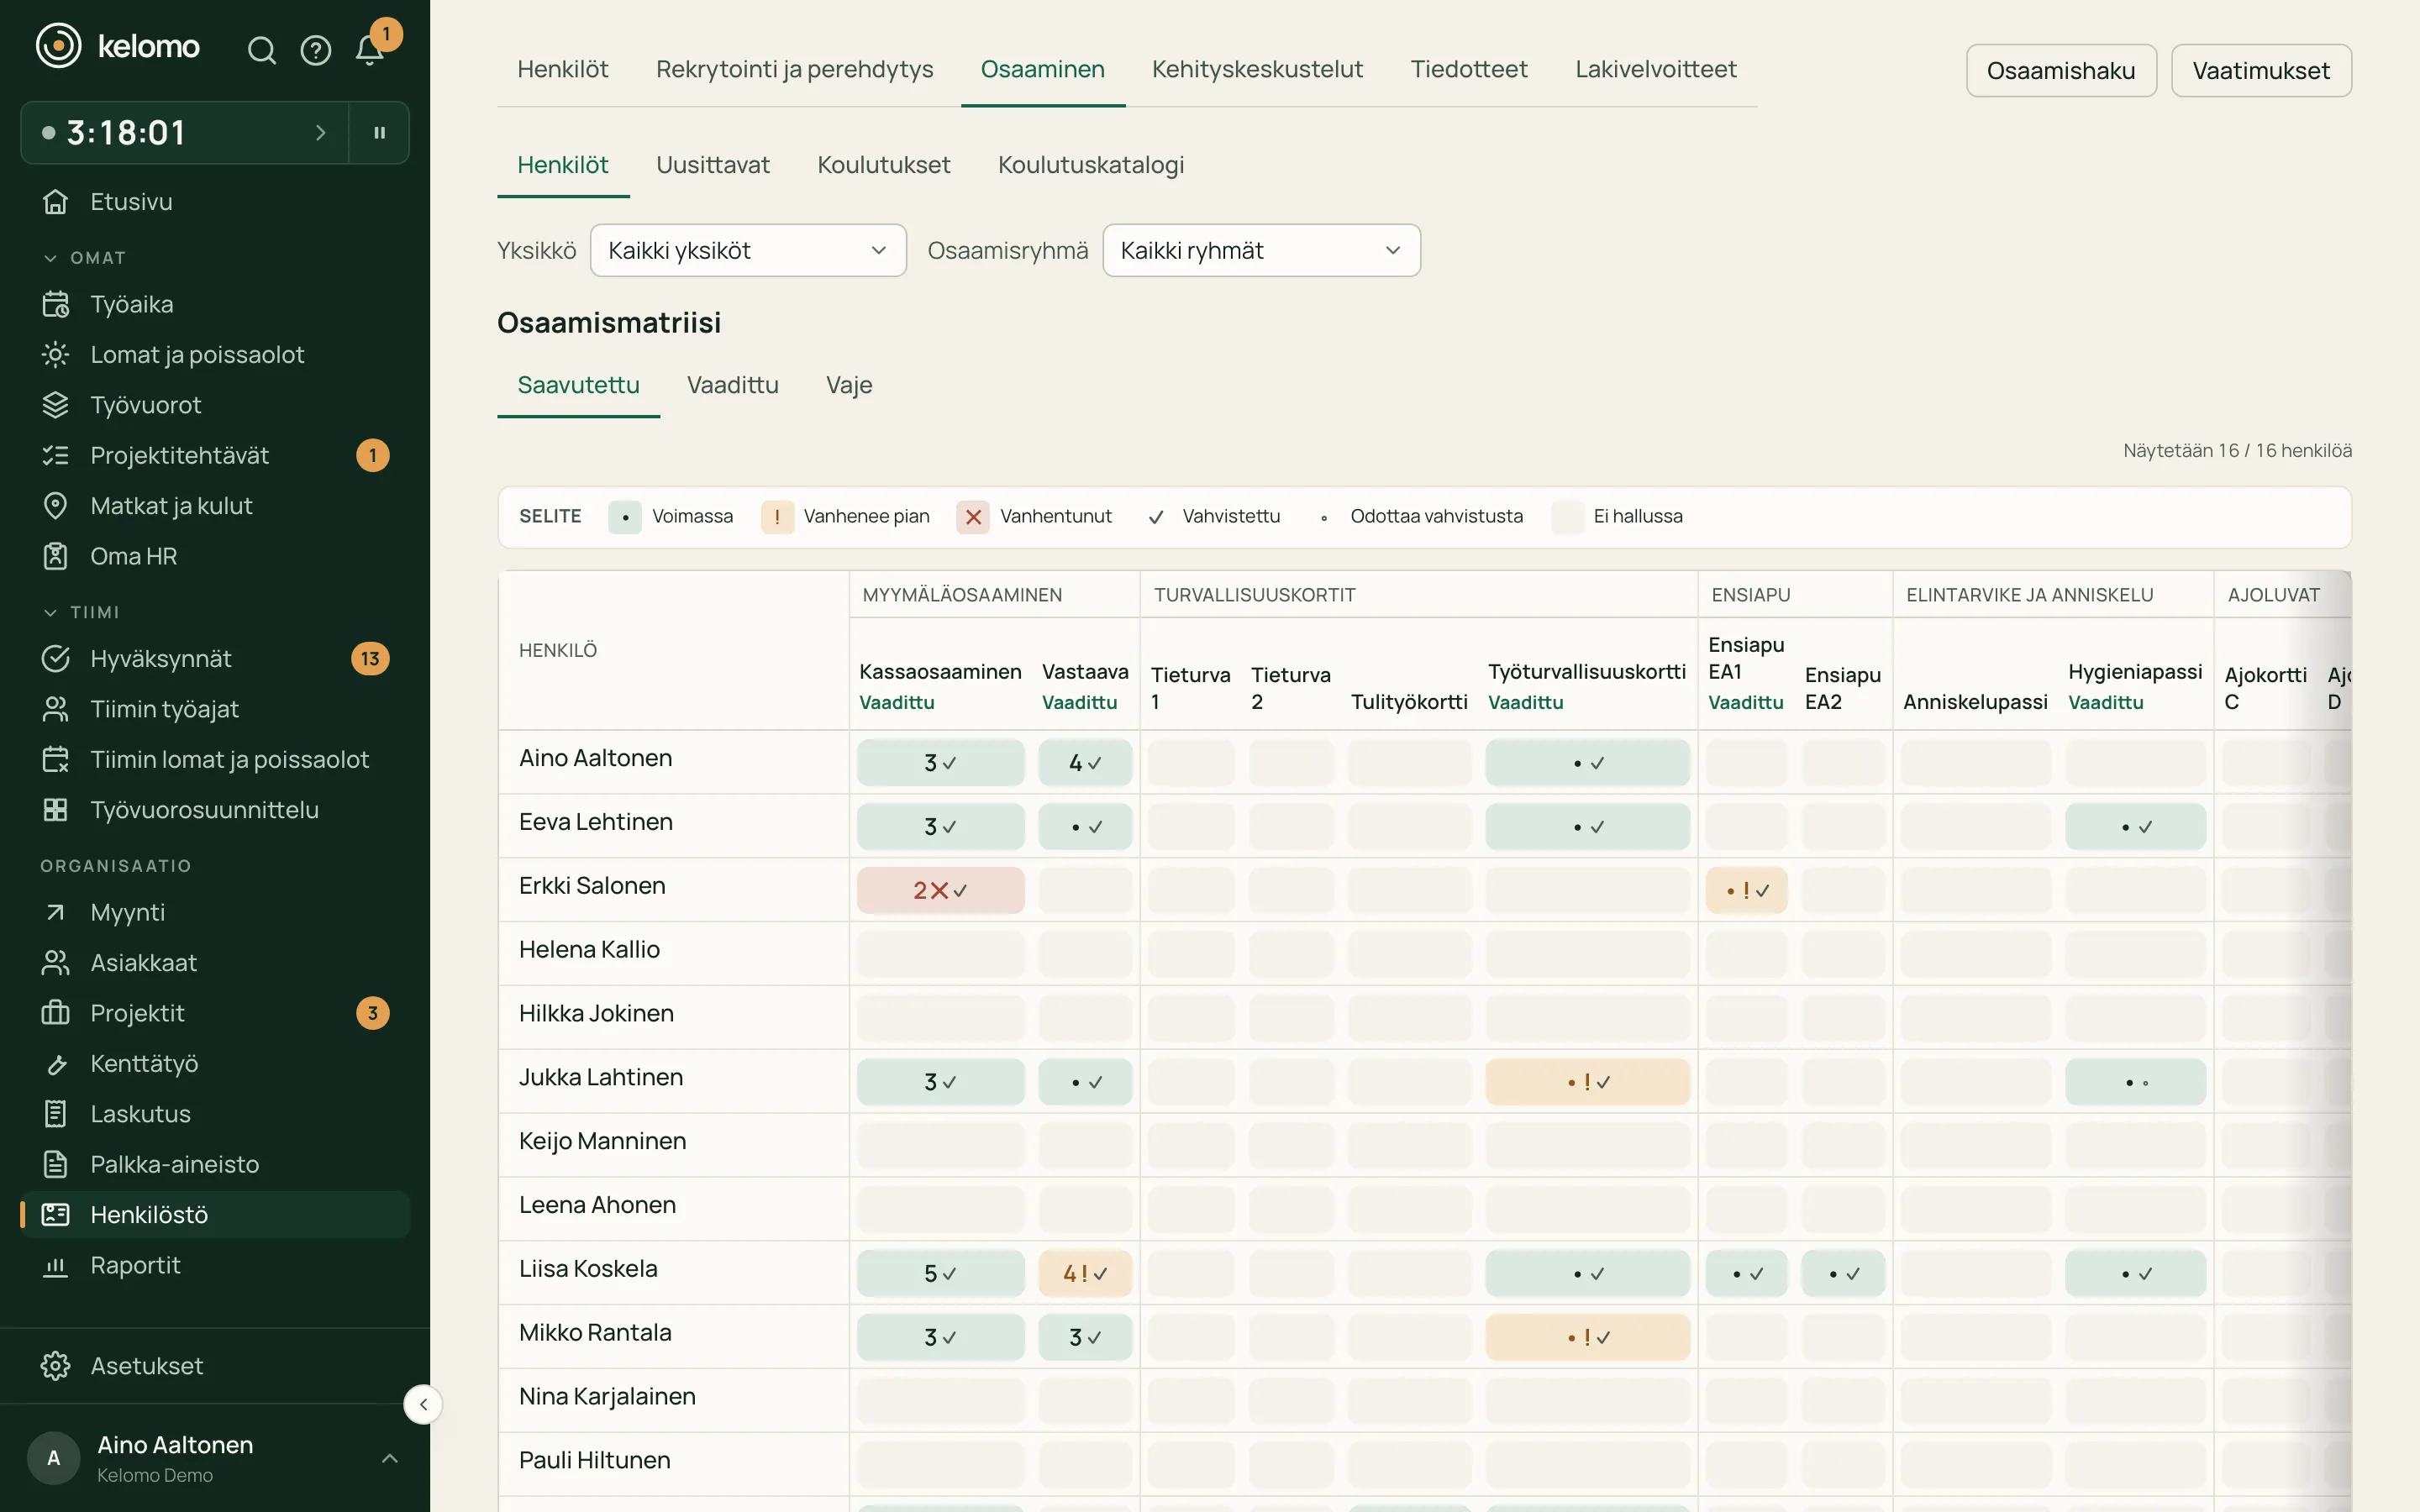Pause the running work timer

pyautogui.click(x=380, y=132)
